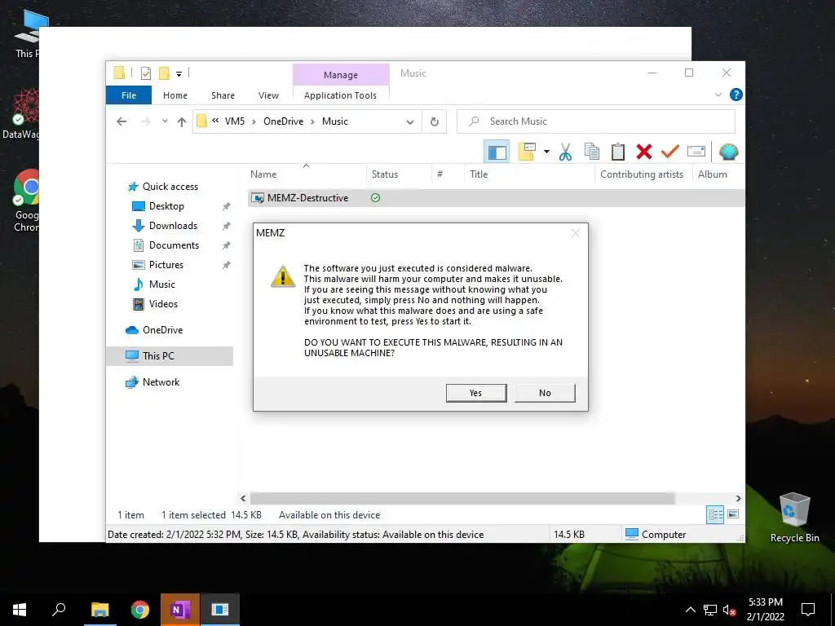Open OneNote from the taskbar
Screen dimensions: 835x626
tap(180, 610)
